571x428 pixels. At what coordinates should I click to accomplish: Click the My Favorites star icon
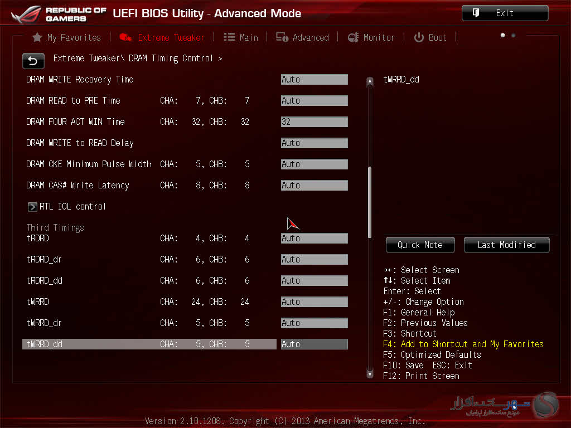pos(37,37)
